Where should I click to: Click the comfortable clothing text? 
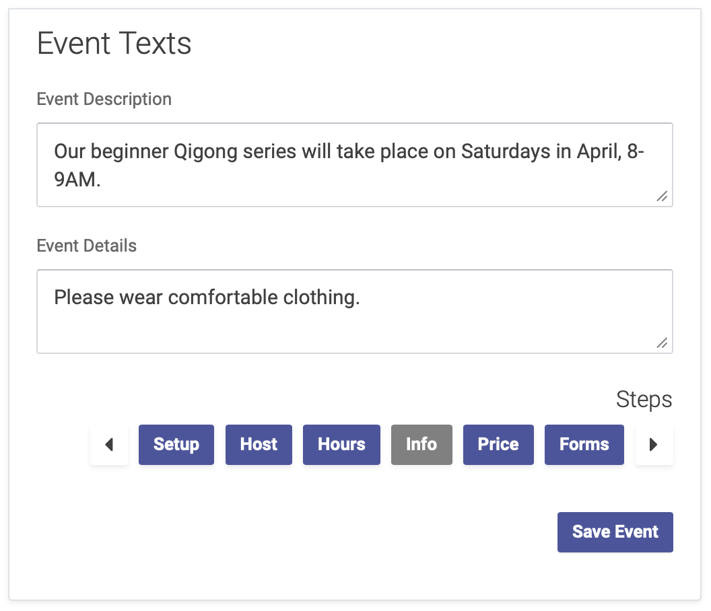pos(207,297)
